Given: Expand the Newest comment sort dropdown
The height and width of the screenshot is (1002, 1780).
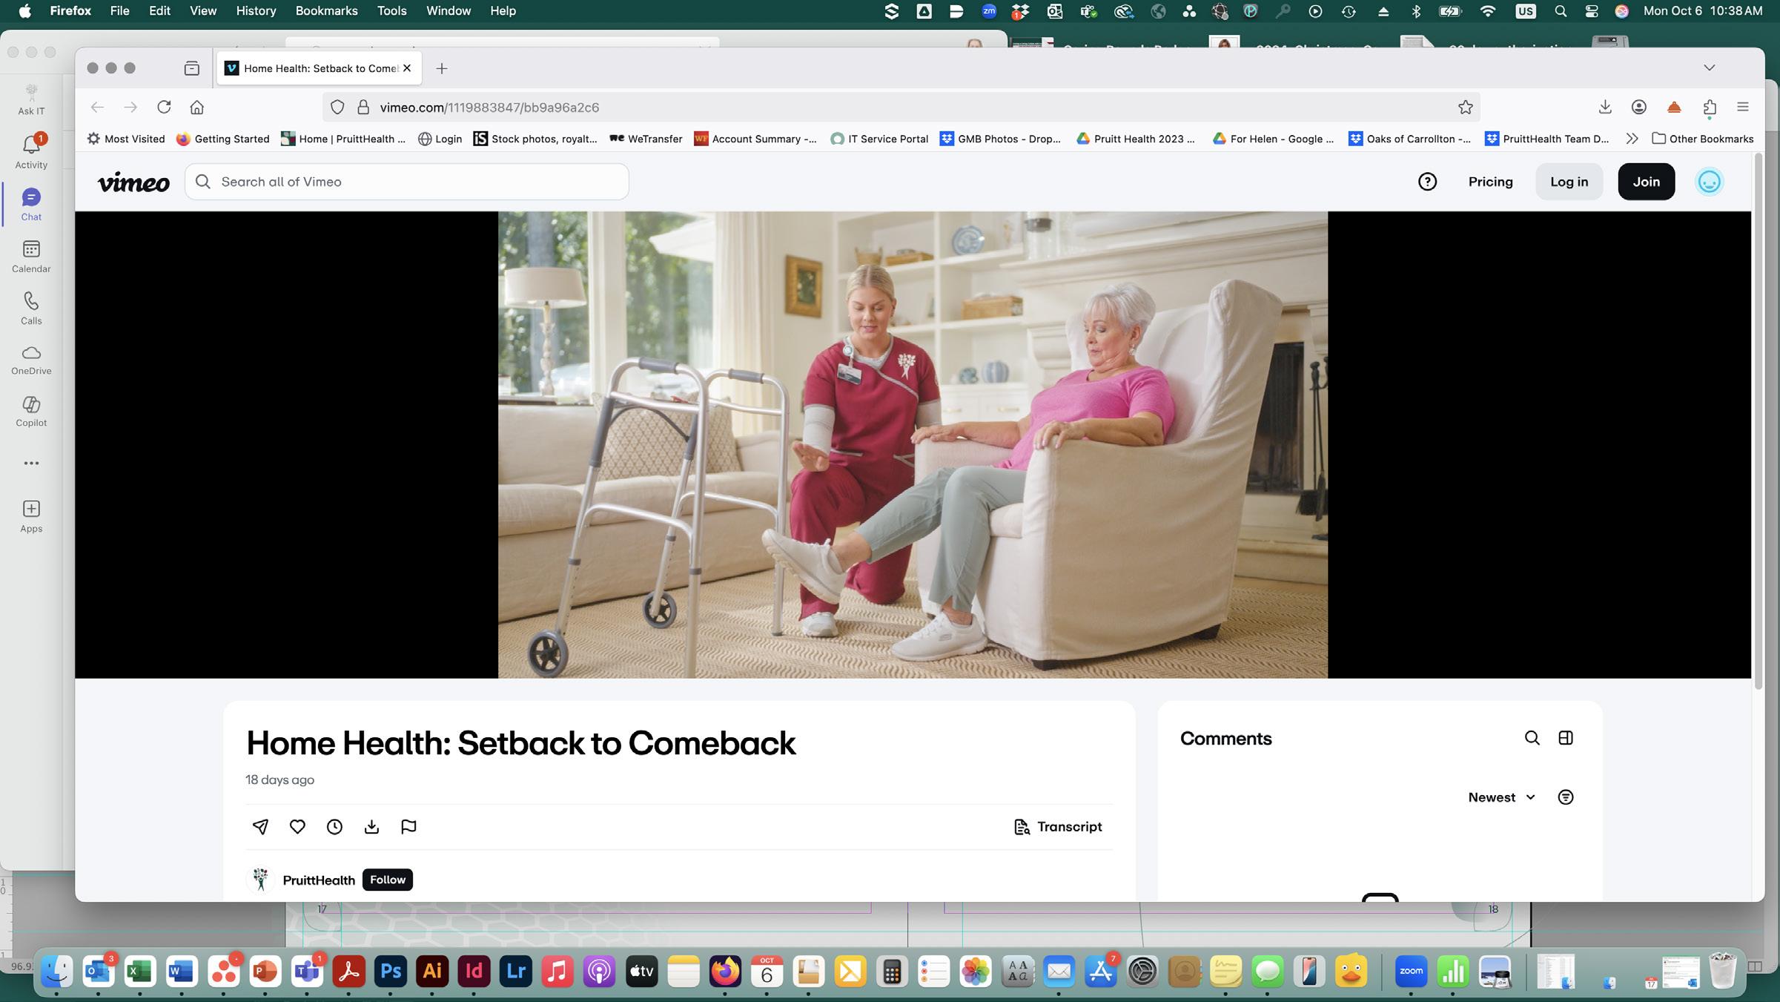Looking at the screenshot, I should (x=1501, y=797).
